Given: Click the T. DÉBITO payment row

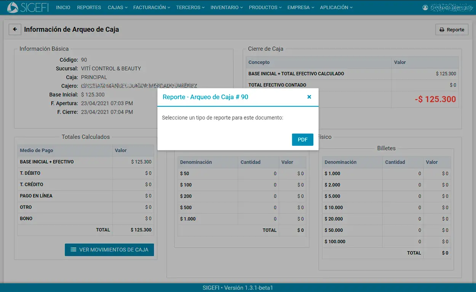Looking at the screenshot, I should coord(86,173).
